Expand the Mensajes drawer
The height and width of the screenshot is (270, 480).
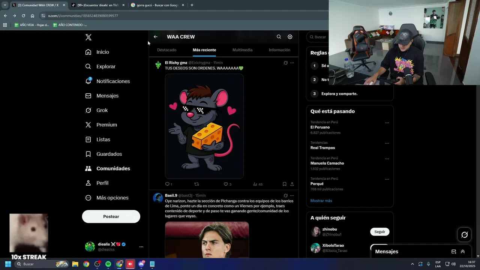click(x=463, y=252)
